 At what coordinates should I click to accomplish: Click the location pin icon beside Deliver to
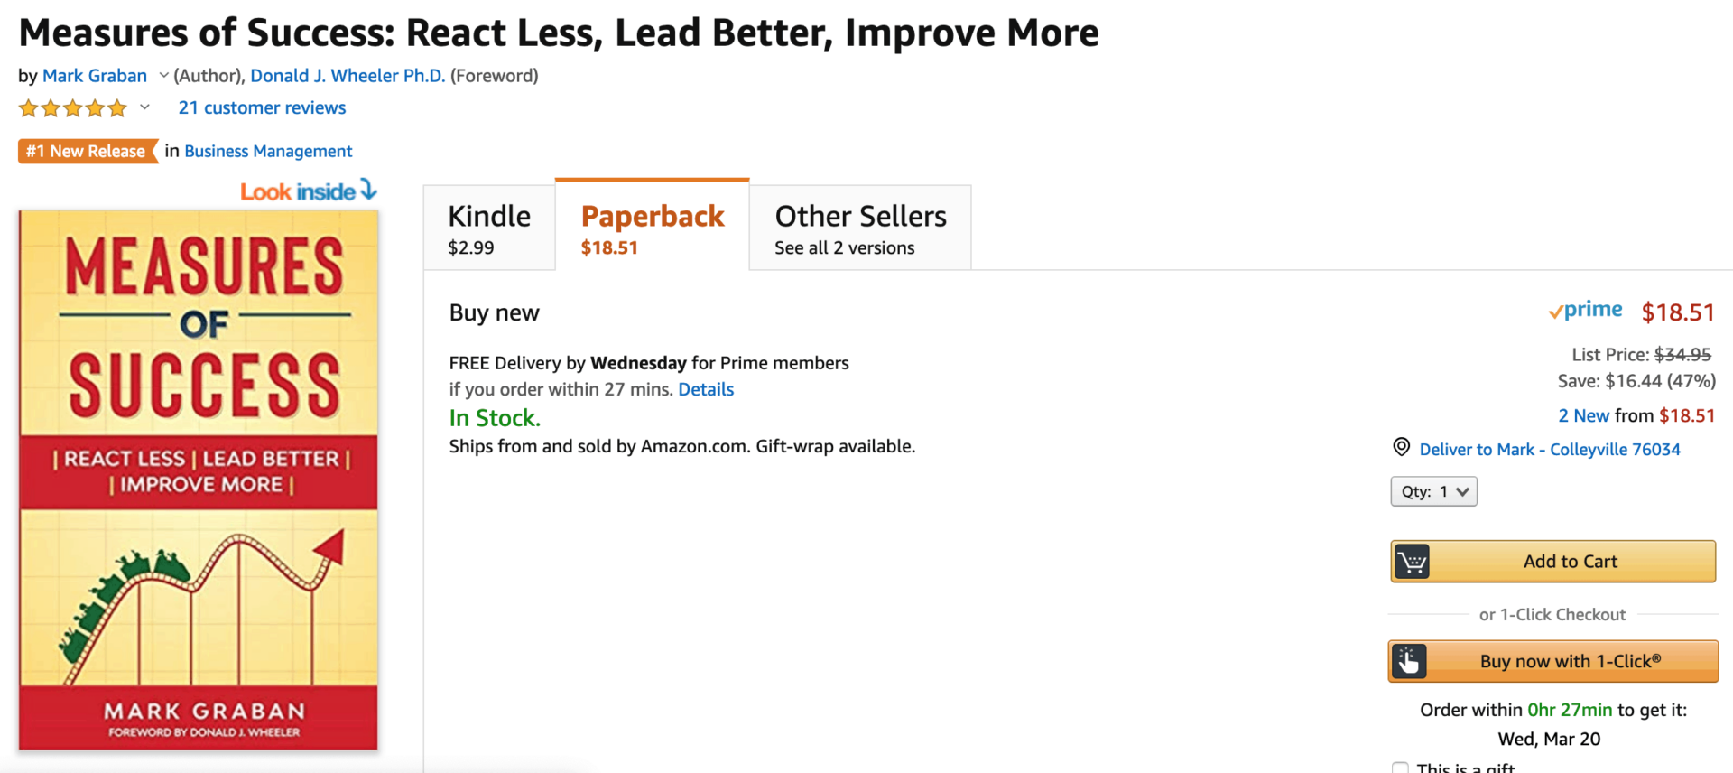coord(1401,447)
